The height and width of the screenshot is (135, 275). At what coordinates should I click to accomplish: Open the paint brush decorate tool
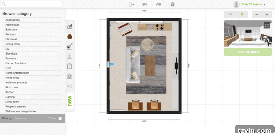point(70,46)
